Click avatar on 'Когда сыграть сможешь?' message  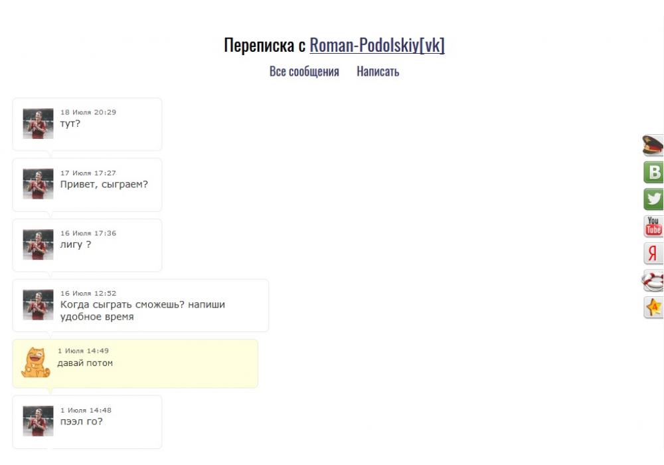click(x=38, y=304)
